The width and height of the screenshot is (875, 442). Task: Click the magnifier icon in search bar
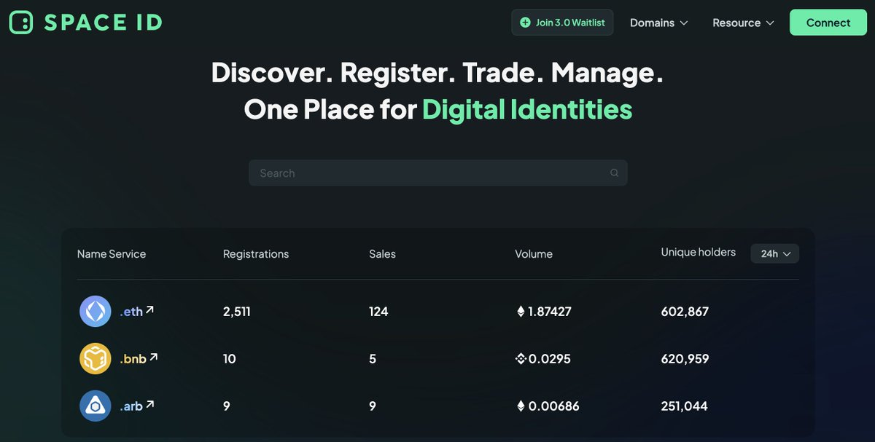(x=614, y=173)
